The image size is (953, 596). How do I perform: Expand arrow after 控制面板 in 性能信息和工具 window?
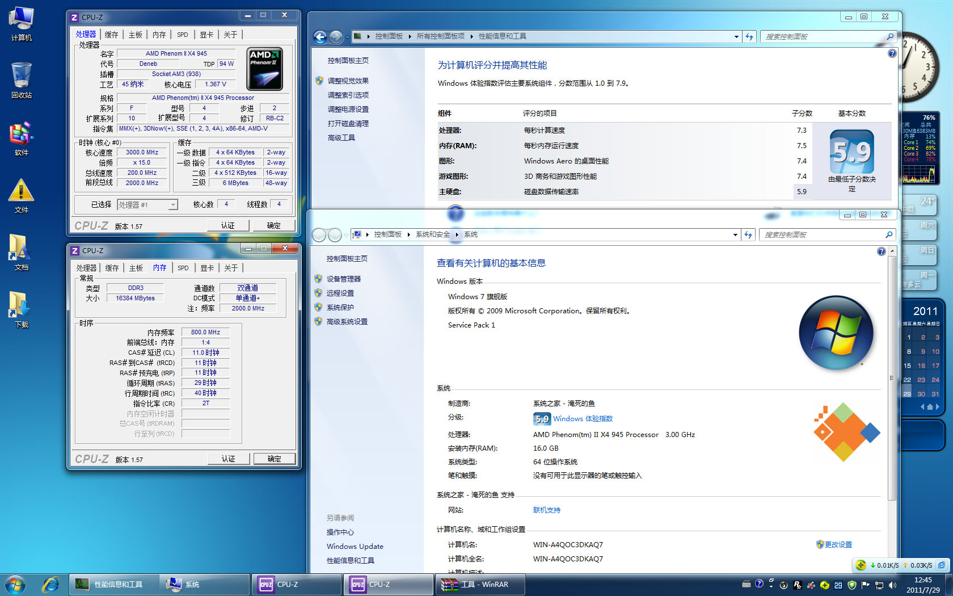click(x=410, y=36)
